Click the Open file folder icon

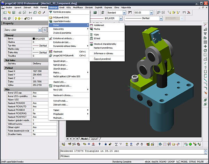(x=9, y=13)
